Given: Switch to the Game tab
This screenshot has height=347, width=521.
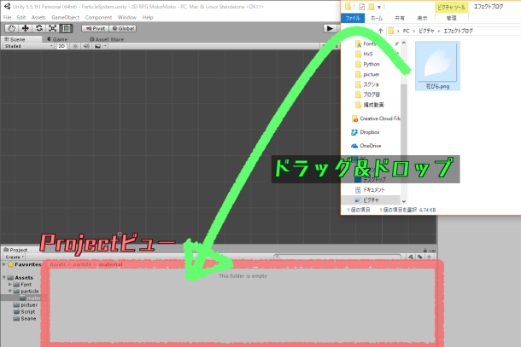Looking at the screenshot, I should (57, 39).
